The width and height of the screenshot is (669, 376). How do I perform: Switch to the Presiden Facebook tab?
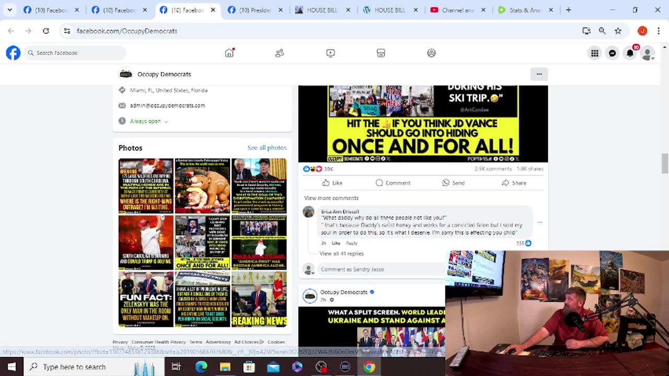coord(256,10)
